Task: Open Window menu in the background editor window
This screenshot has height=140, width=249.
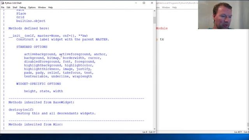Action: click(x=166, y=7)
